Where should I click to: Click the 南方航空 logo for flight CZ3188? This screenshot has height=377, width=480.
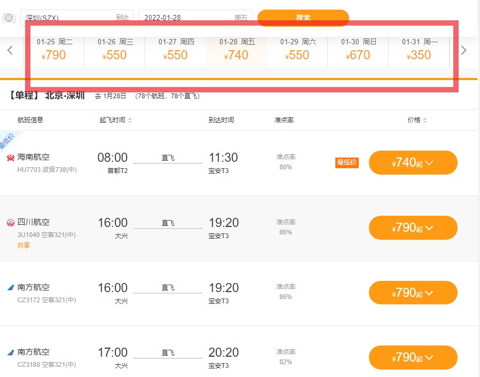(x=10, y=352)
